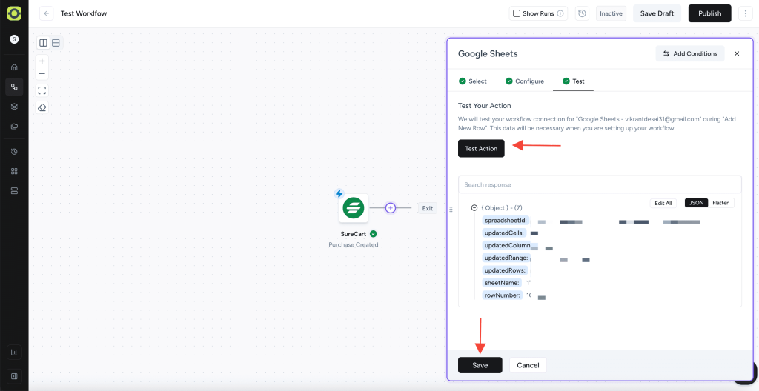Go to the Configure tab
759x391 pixels.
(525, 81)
